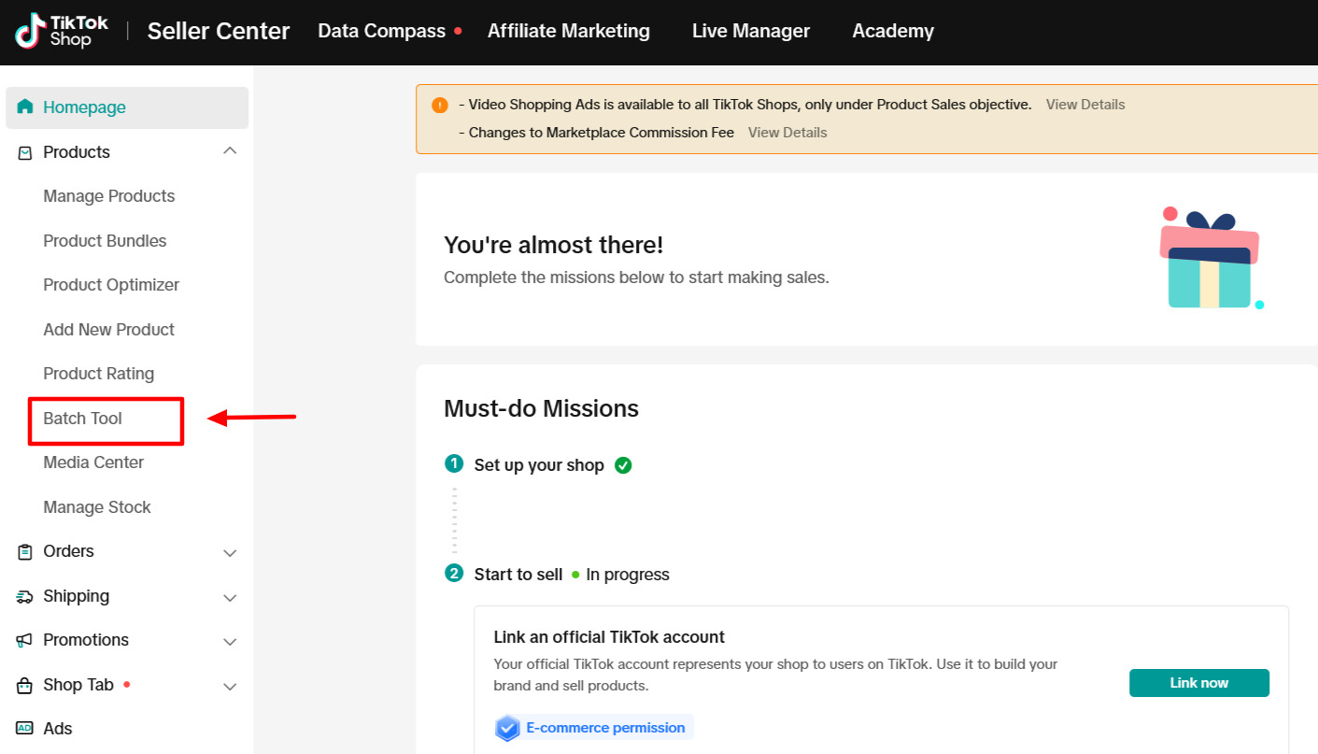View Details for Video Shopping Ads notice
1318x754 pixels.
[1084, 105]
